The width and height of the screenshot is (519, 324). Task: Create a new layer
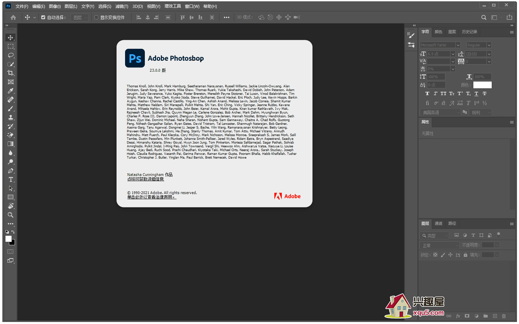(x=495, y=316)
